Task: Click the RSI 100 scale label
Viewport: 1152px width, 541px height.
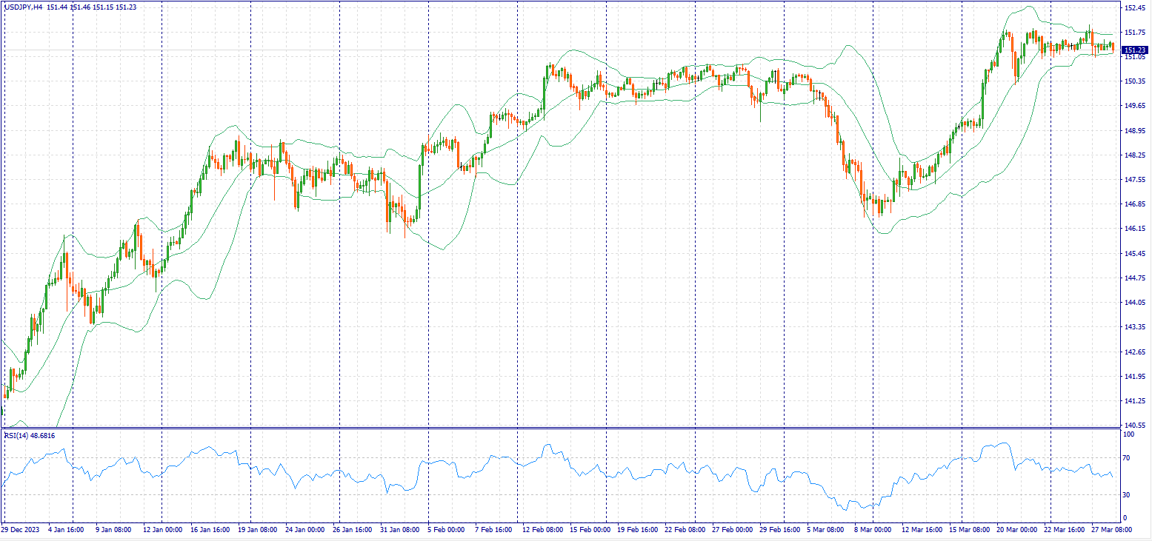Action: pos(1130,435)
